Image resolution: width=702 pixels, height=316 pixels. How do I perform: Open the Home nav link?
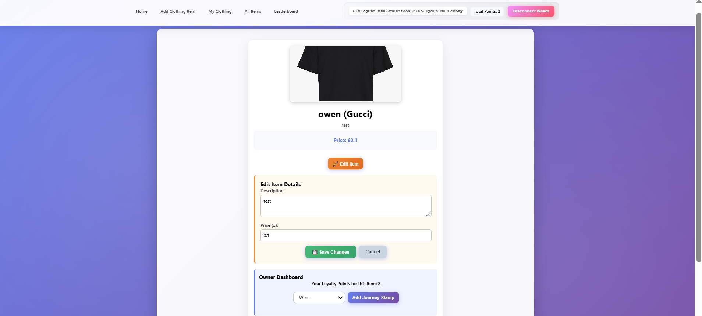click(x=142, y=11)
